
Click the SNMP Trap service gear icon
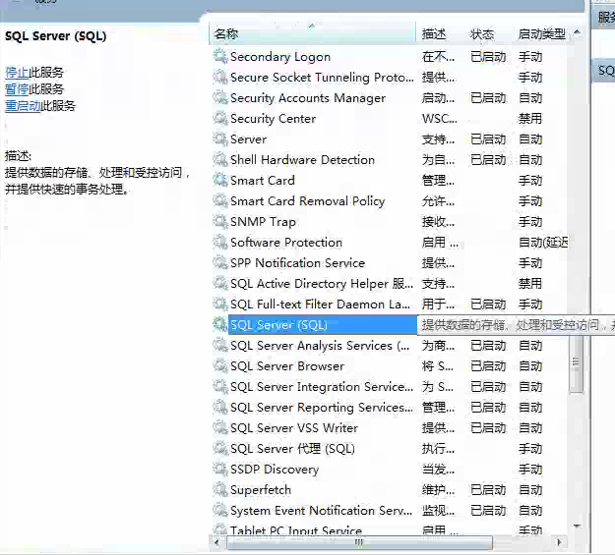coord(220,221)
